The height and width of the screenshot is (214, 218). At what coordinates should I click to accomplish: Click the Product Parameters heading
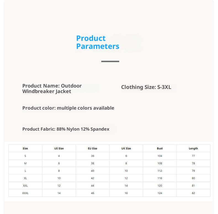tap(98, 42)
